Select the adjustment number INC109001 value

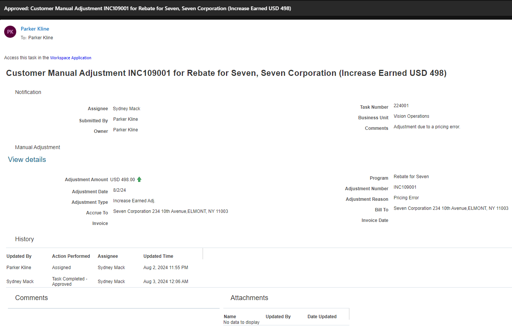(x=405, y=187)
